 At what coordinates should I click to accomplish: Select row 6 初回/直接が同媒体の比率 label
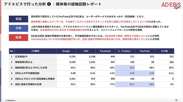point(35,84)
